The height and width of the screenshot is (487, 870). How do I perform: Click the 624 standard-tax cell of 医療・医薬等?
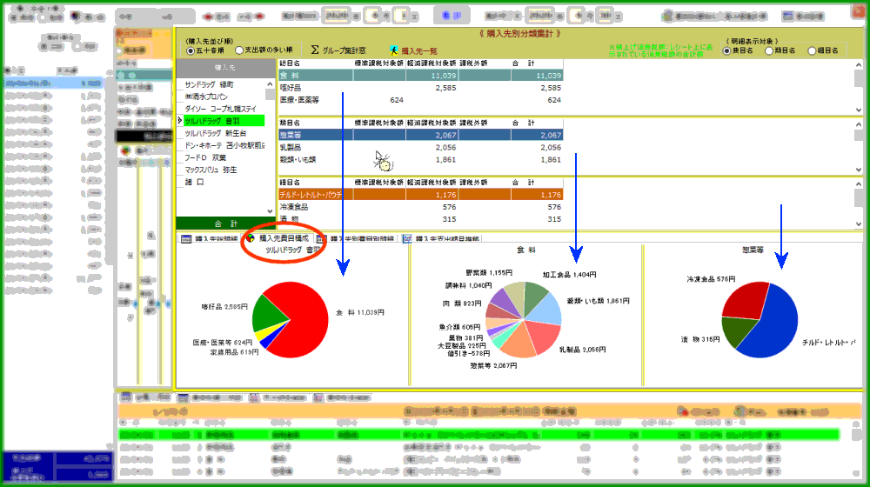(x=379, y=100)
